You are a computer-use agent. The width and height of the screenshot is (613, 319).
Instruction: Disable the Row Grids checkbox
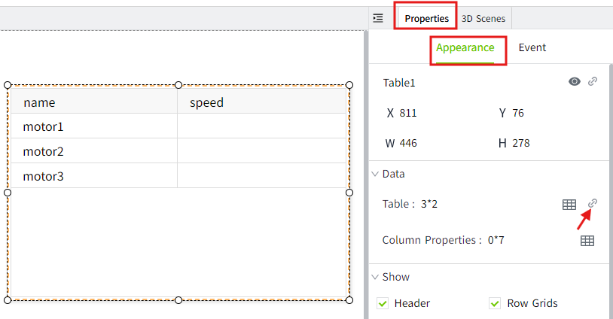(495, 303)
